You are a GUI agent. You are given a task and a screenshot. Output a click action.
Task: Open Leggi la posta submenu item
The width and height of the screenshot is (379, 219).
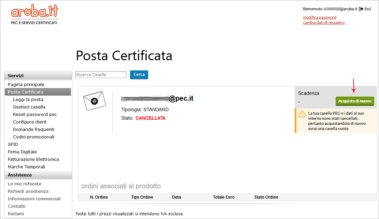point(28,99)
